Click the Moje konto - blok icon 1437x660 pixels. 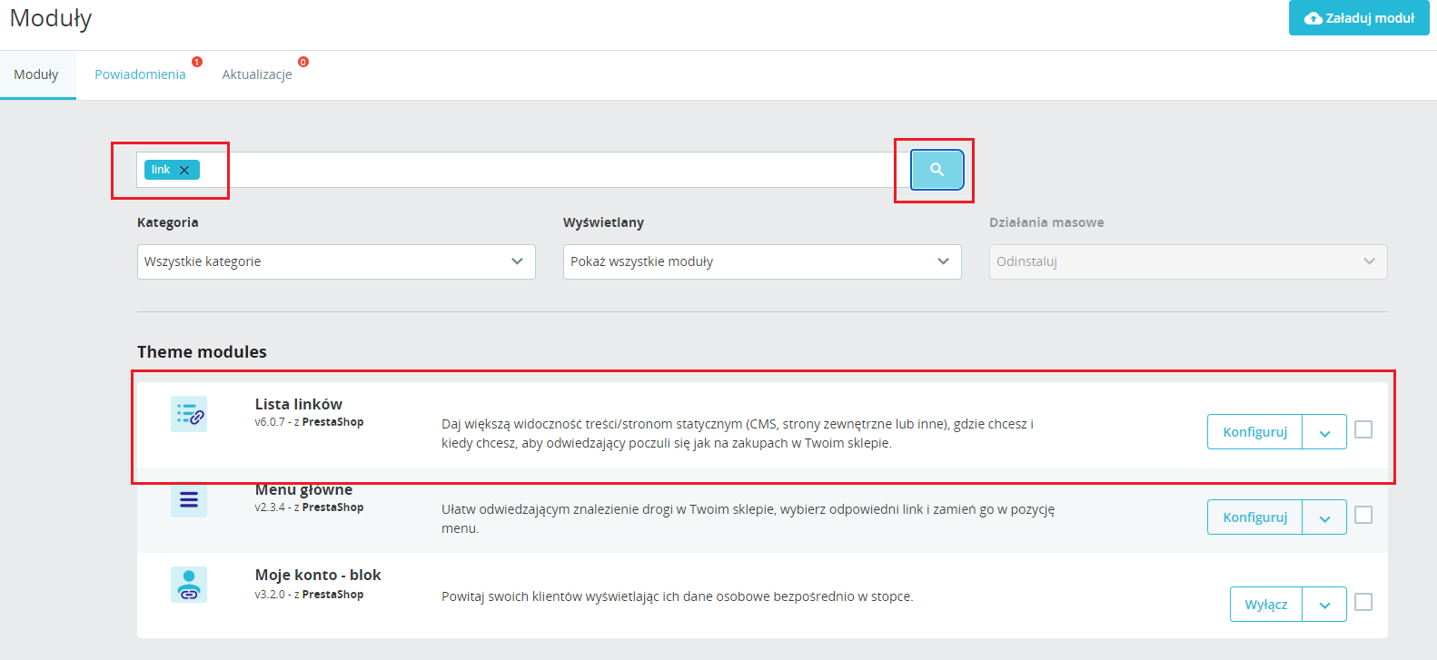pos(189,585)
